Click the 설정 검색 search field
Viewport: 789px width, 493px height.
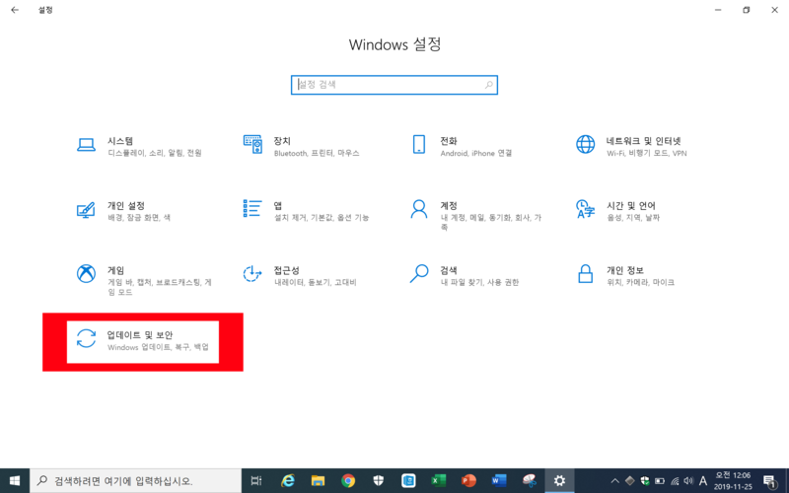pos(394,85)
